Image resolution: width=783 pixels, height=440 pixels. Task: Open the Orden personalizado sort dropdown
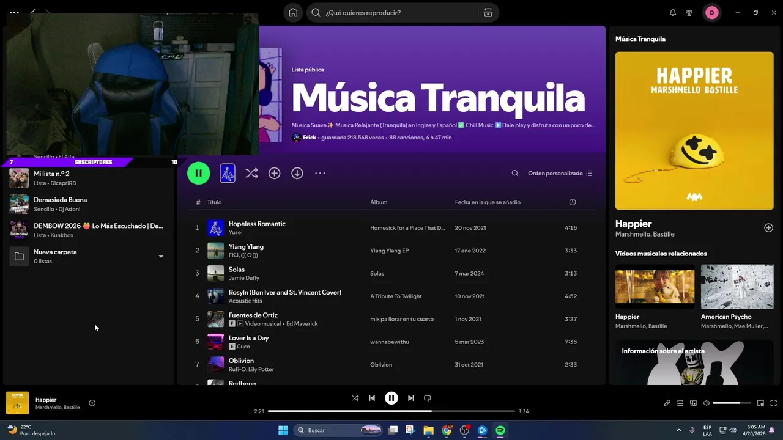[x=560, y=174]
